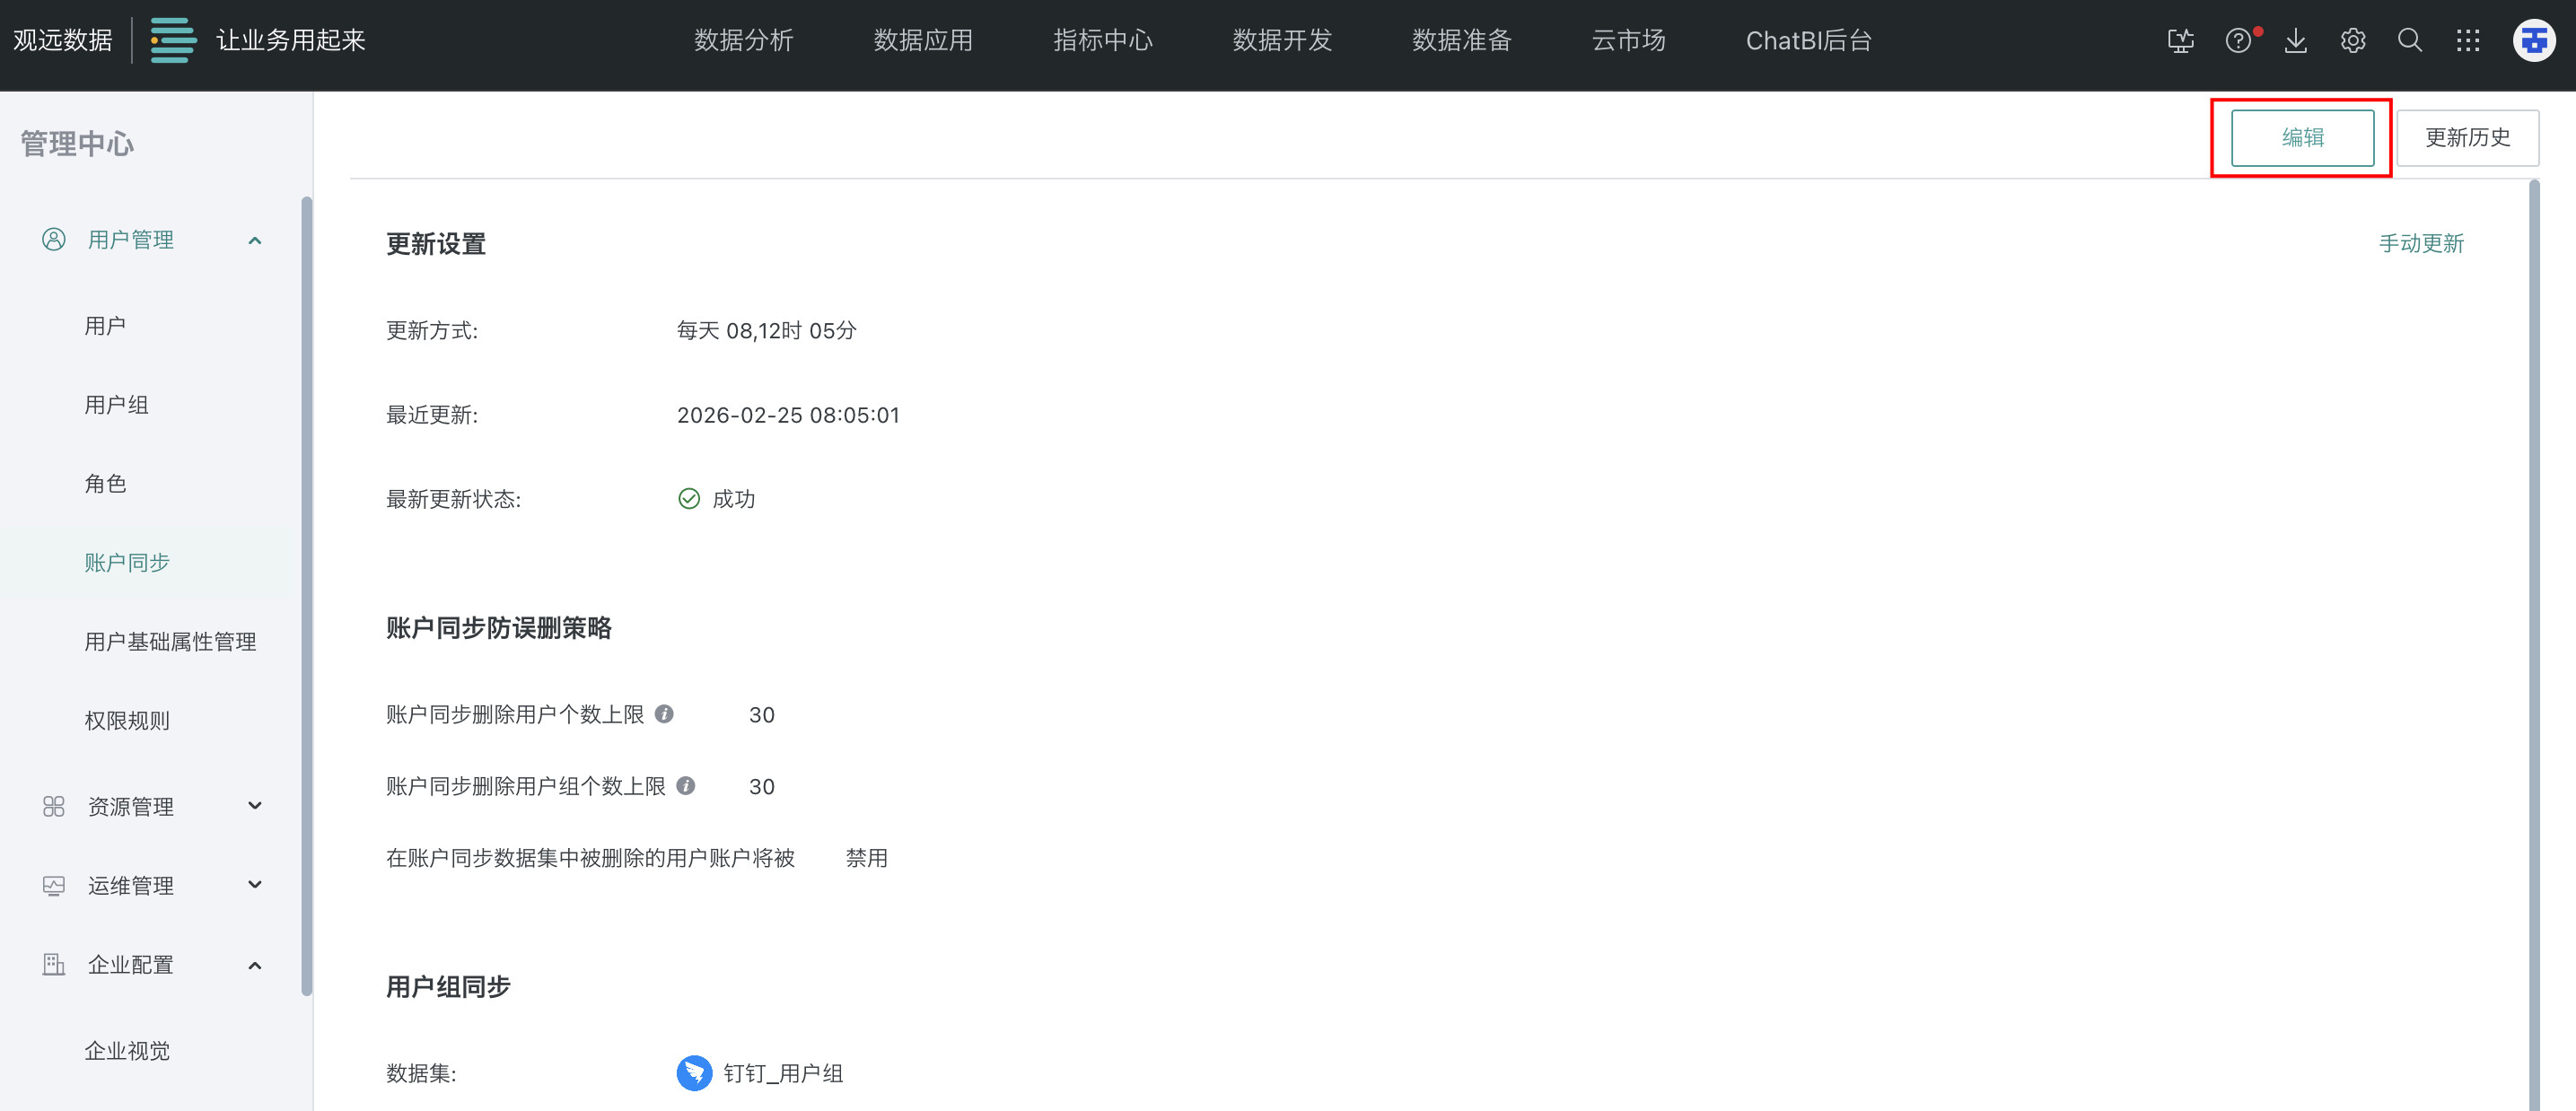2576x1111 pixels.
Task: Open the help question mark icon
Action: point(2238,41)
